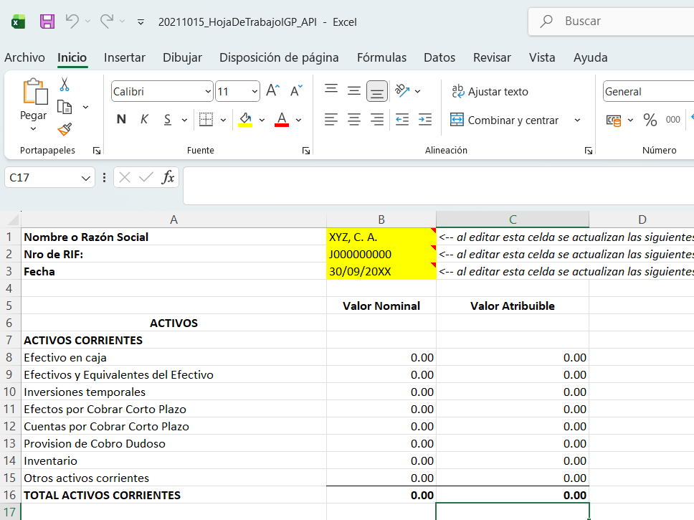Apply the yellow fill color swatch
The height and width of the screenshot is (520, 694).
(x=245, y=120)
